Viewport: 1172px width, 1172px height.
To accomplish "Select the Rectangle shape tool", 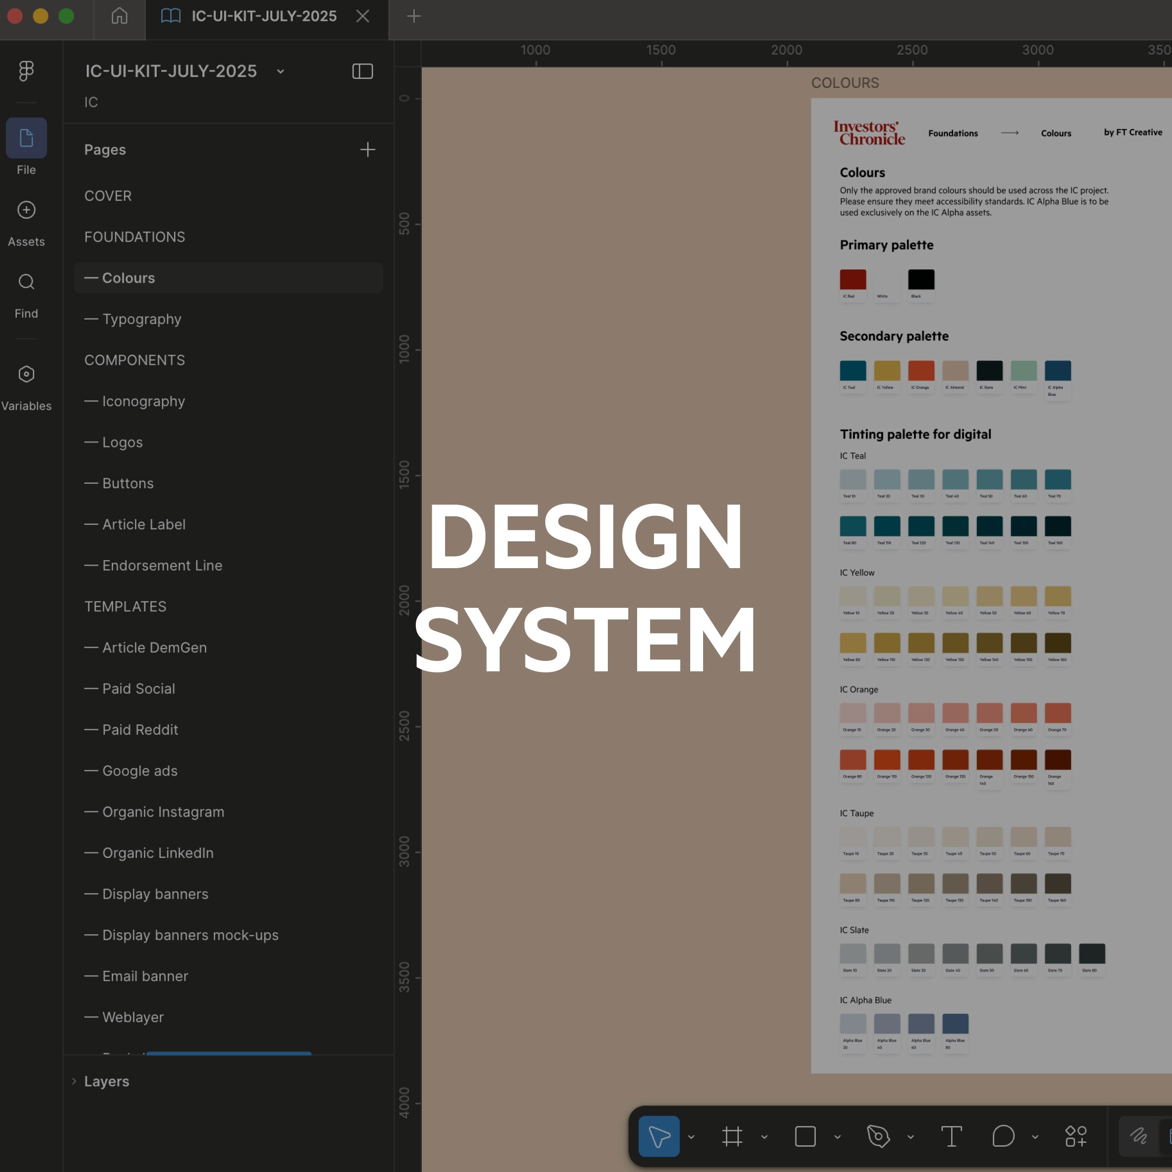I will 805,1136.
